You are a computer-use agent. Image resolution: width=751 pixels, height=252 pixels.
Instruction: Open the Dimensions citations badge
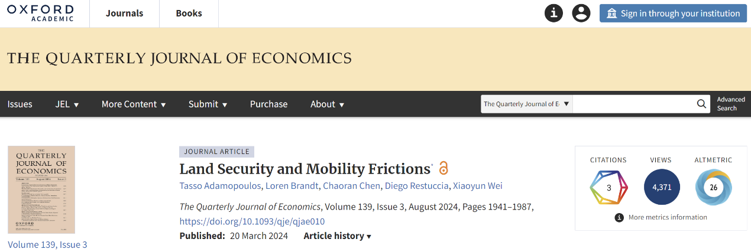[608, 187]
